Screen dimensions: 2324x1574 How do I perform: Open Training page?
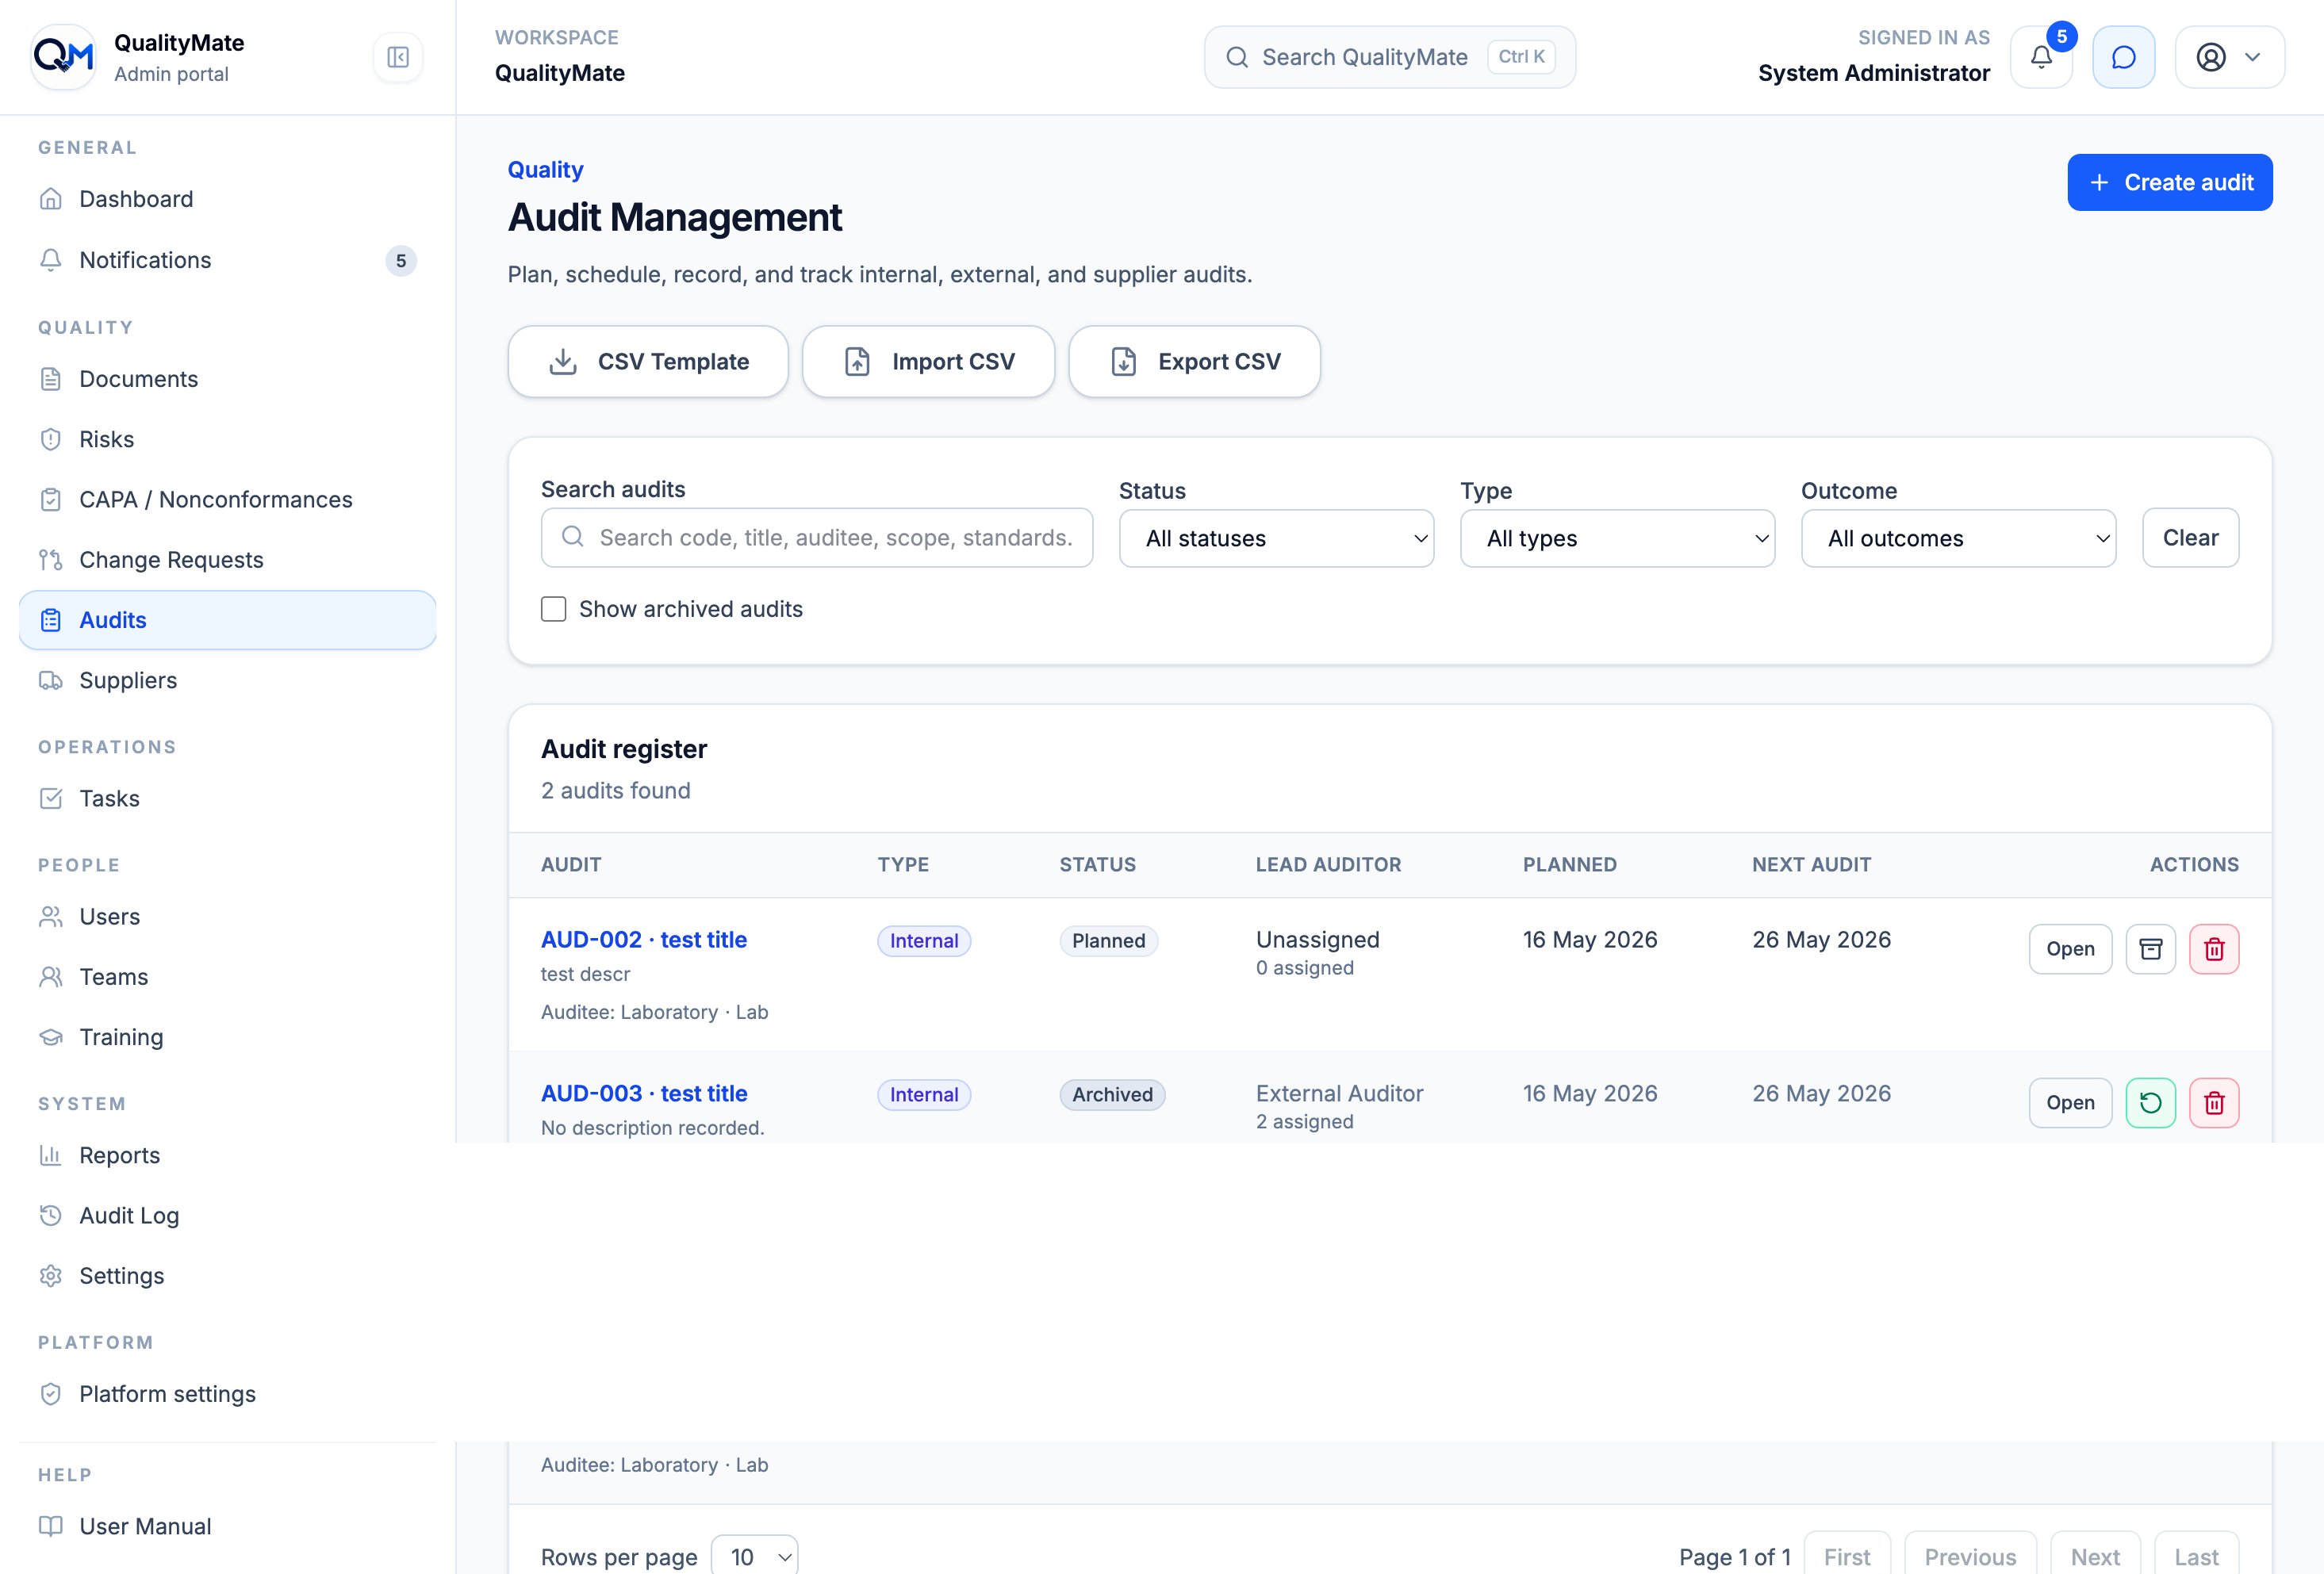click(x=227, y=1037)
